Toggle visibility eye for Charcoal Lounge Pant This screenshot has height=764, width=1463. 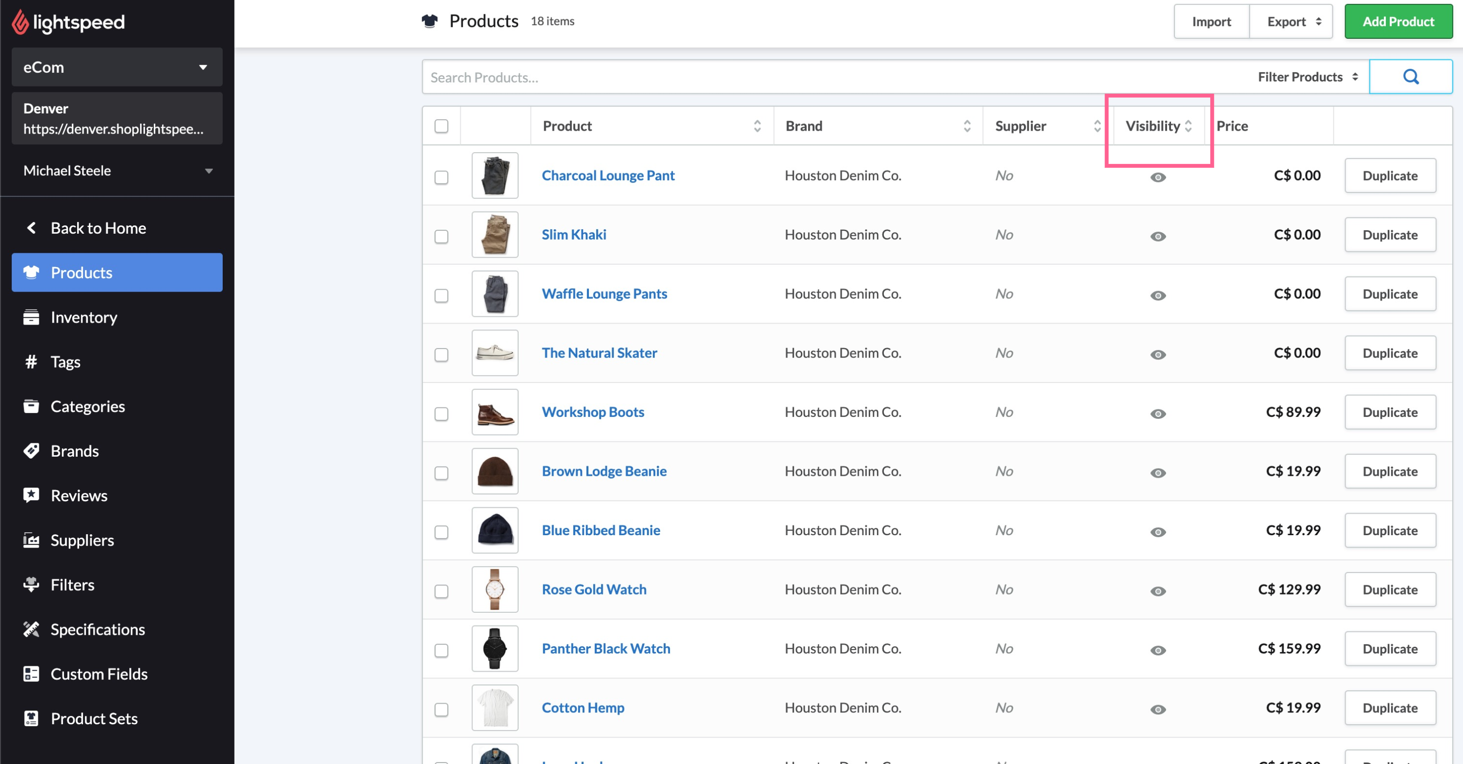pyautogui.click(x=1157, y=178)
